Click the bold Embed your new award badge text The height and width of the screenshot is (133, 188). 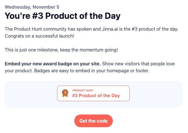(x=53, y=63)
